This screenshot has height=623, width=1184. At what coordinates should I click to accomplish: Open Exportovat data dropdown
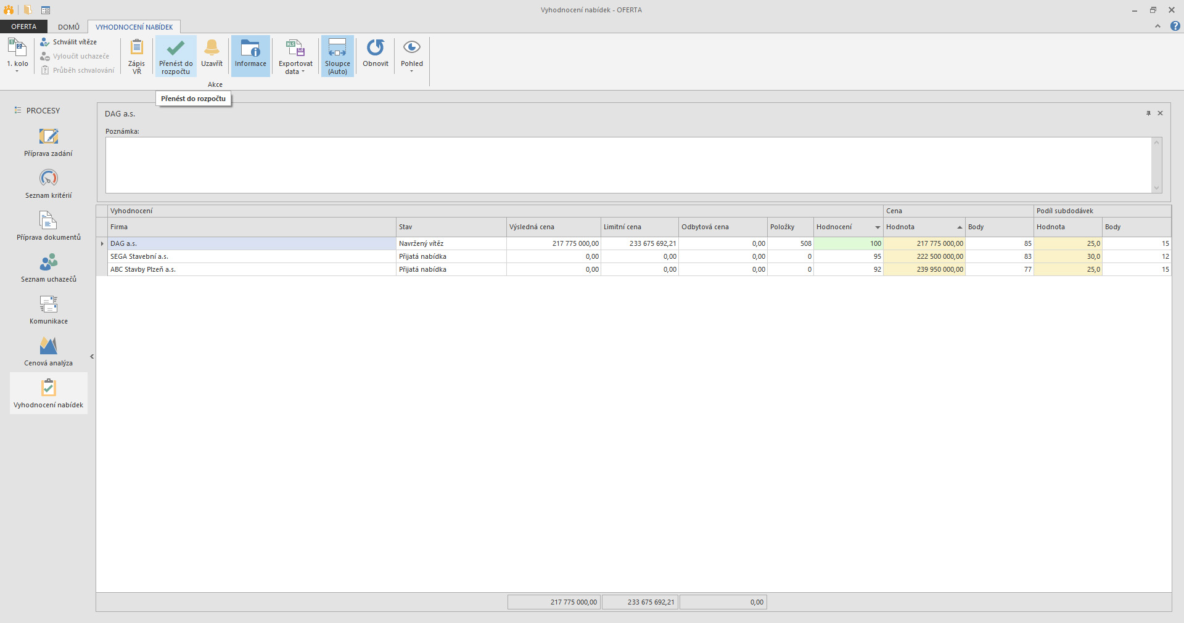[295, 55]
